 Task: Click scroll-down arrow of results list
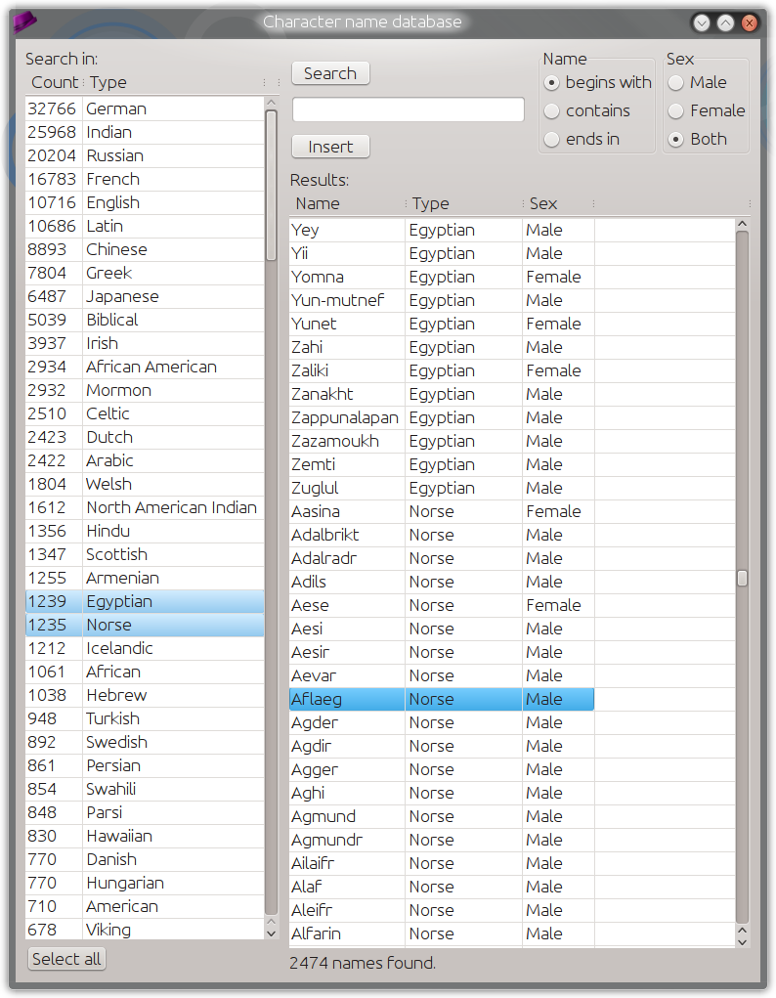[x=742, y=942]
